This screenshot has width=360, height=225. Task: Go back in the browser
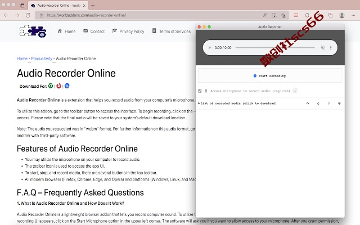pos(6,15)
